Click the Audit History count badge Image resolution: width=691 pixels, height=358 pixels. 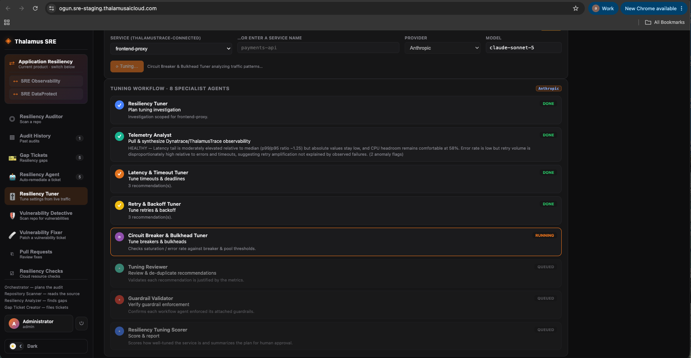80,138
